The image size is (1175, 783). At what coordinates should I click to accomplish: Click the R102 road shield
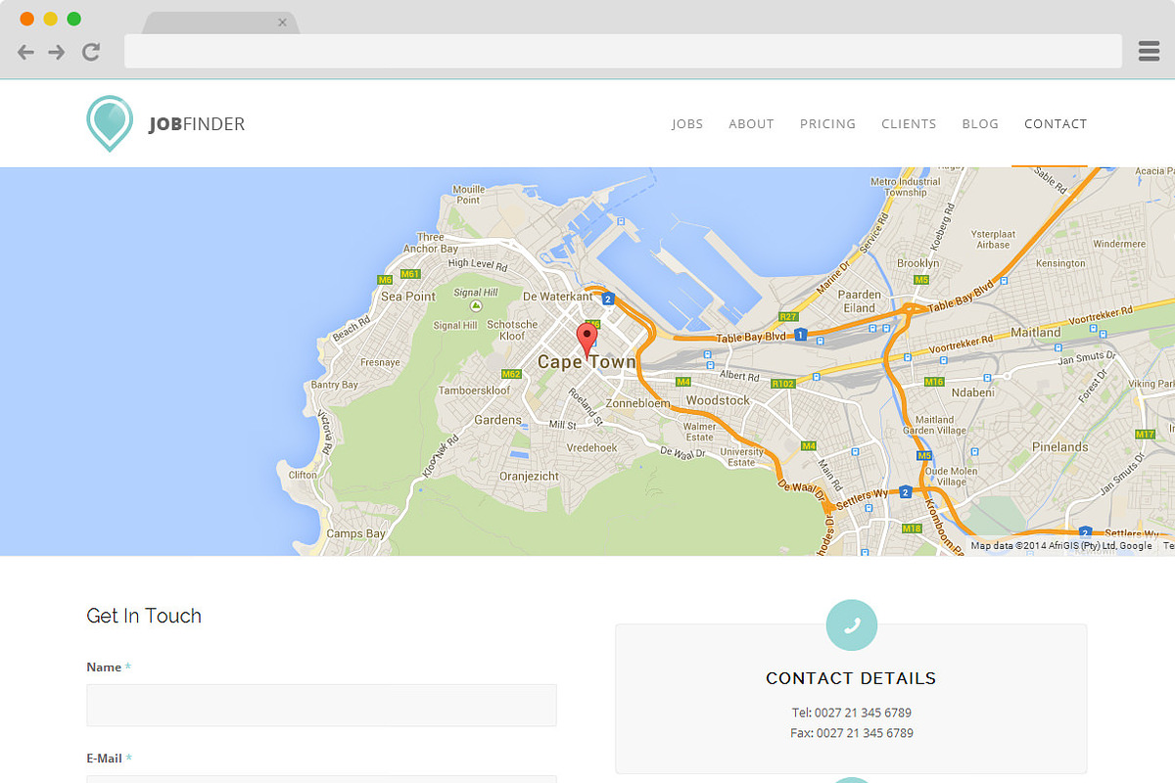[782, 384]
